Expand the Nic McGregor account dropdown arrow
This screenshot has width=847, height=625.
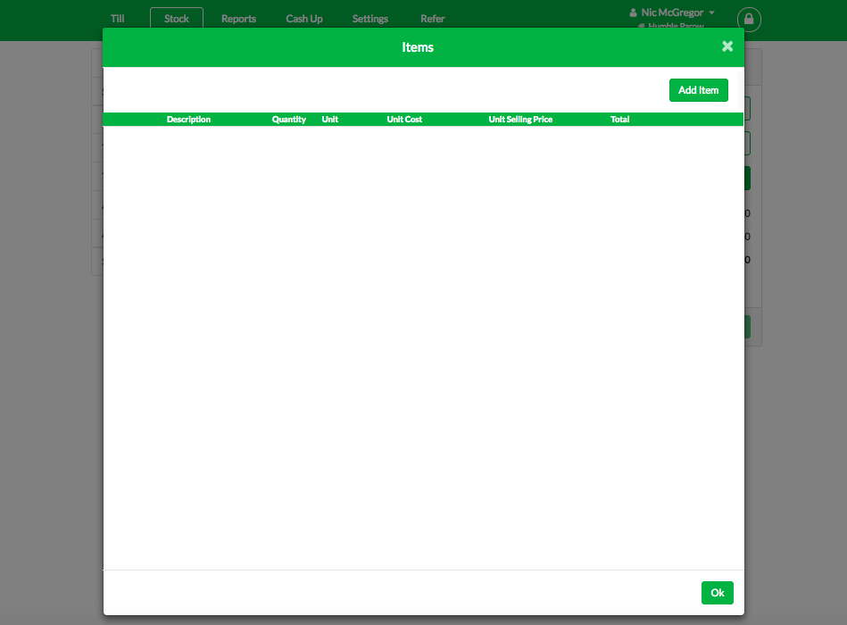[x=711, y=12]
